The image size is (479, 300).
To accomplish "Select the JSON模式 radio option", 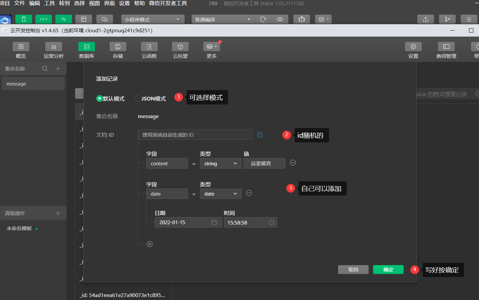I will tap(138, 98).
